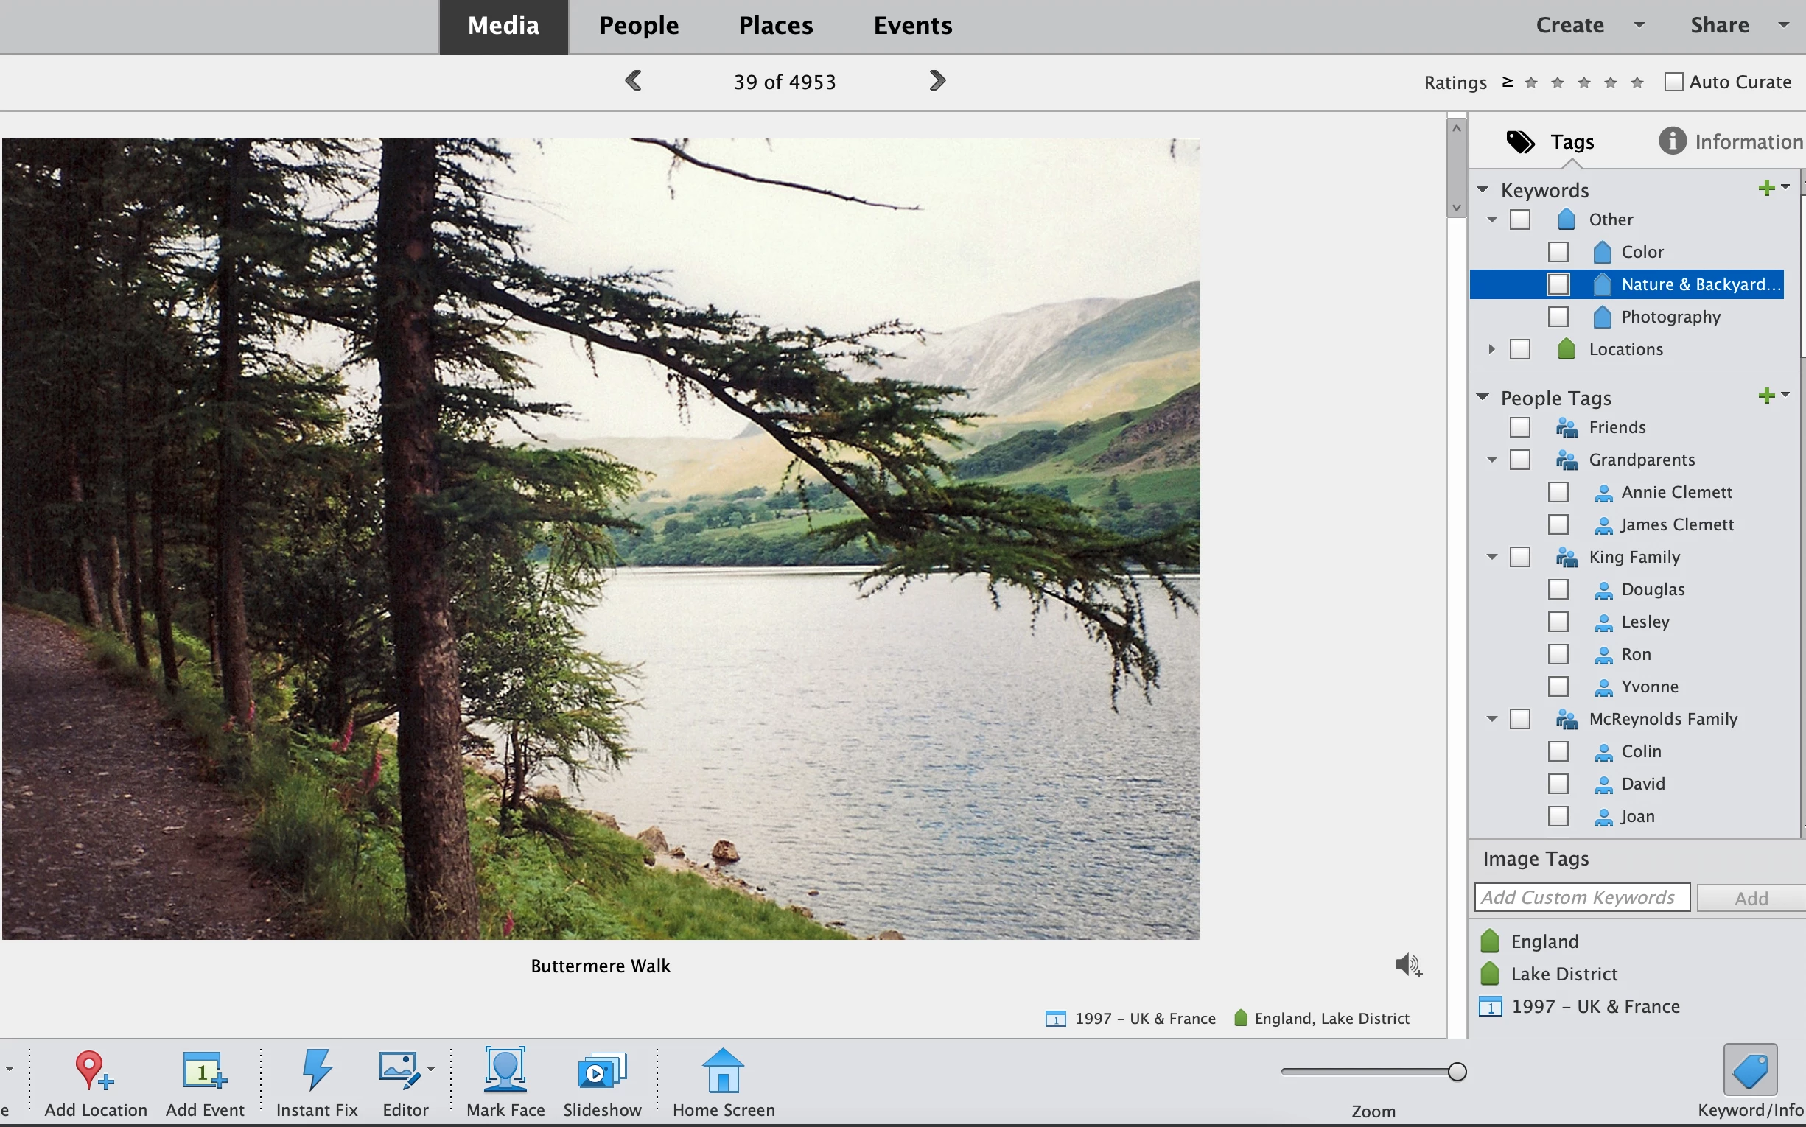Open the Mark Face tool
Viewport: 1806px width, 1127px height.
click(x=505, y=1070)
